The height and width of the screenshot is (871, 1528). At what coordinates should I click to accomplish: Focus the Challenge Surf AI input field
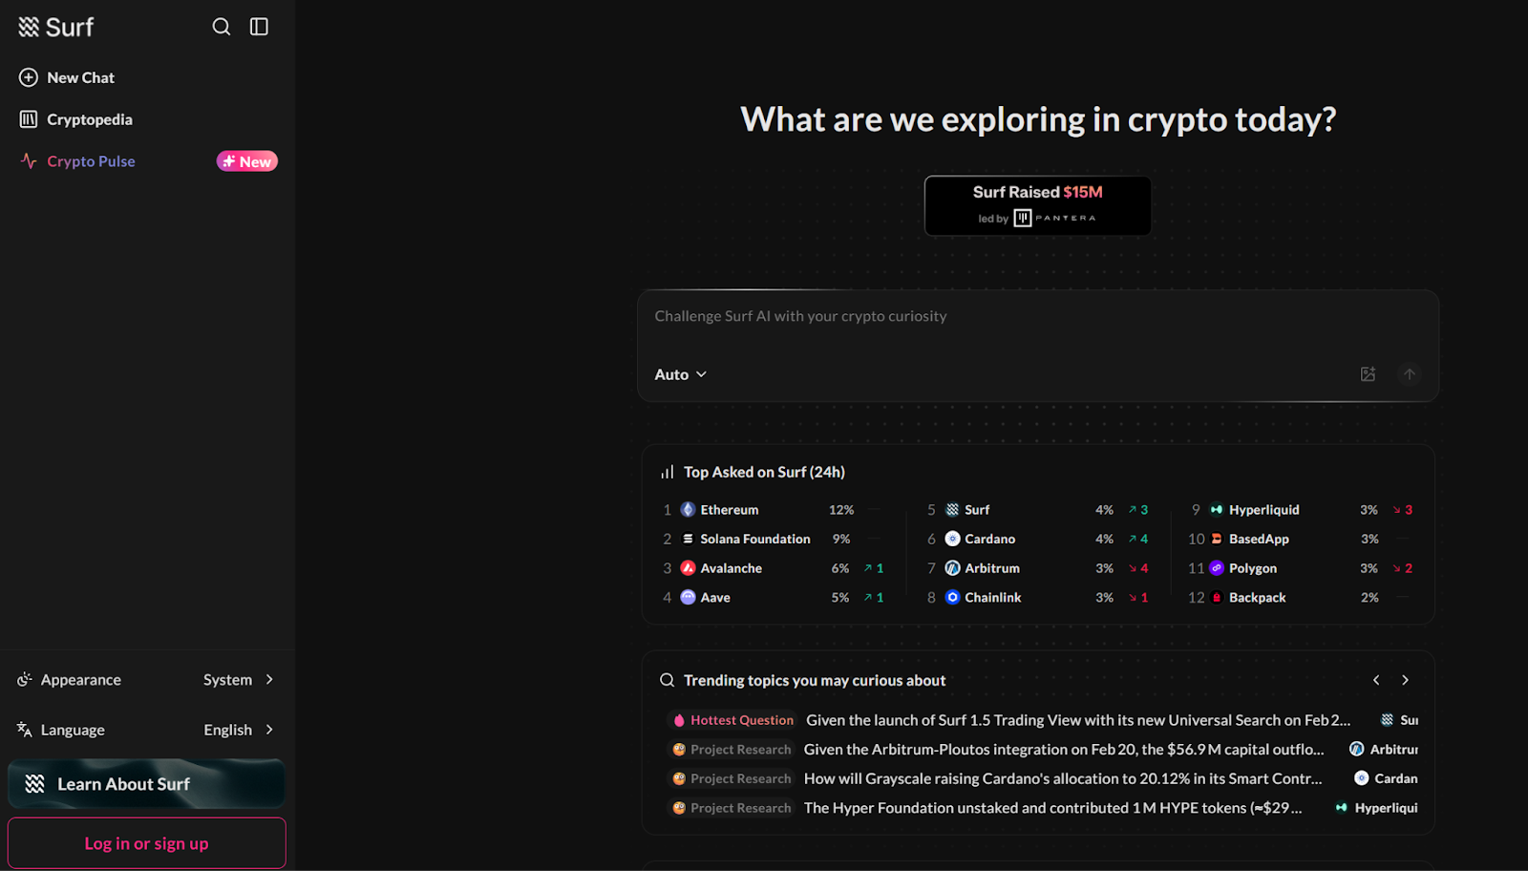tap(1038, 316)
